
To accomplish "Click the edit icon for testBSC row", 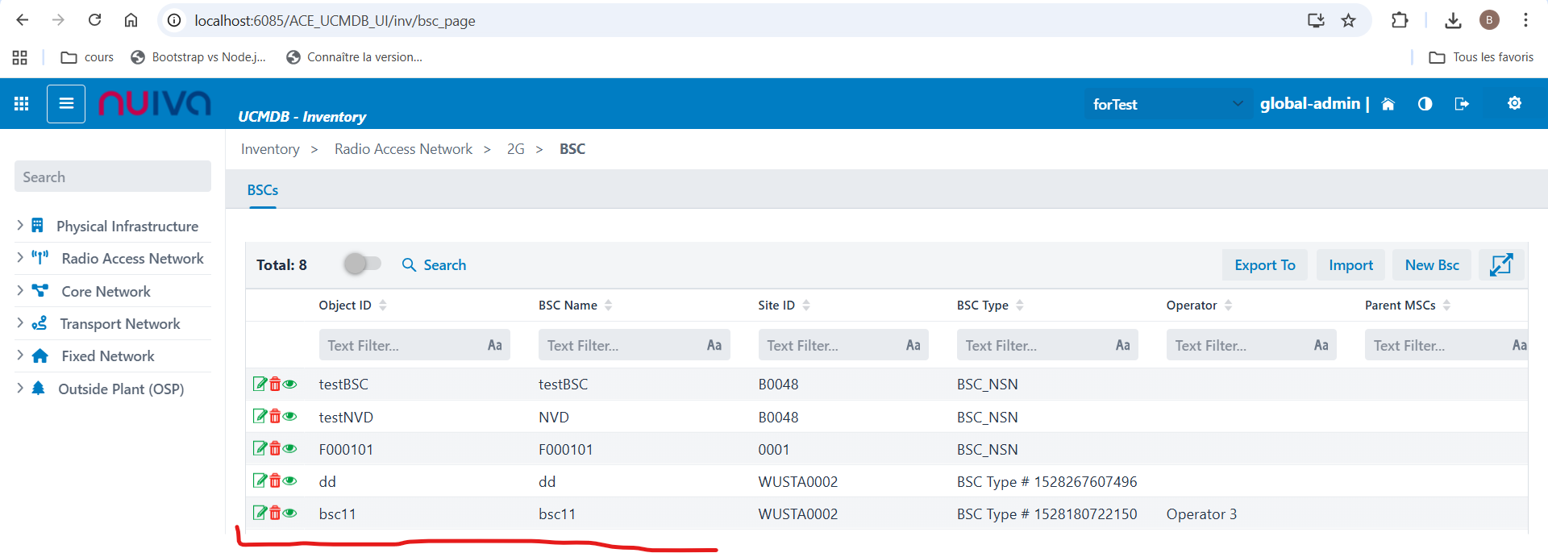I will (260, 384).
